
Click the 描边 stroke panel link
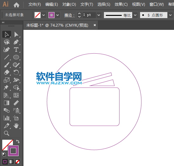tap(69, 15)
